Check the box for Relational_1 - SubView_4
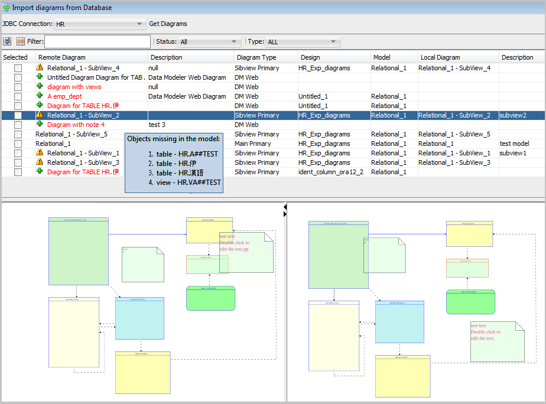 18,68
